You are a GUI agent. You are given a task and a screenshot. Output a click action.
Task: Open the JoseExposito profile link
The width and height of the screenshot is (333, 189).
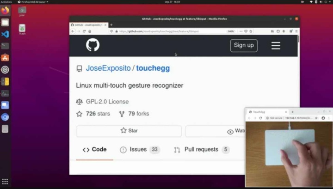(x=108, y=68)
